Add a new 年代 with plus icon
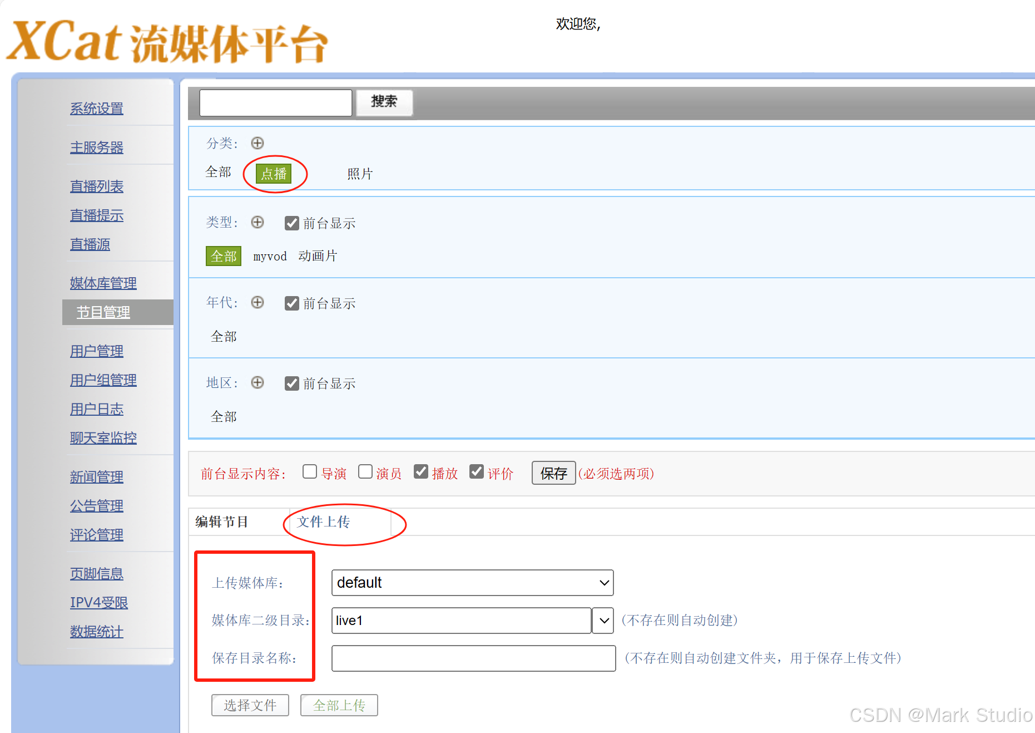 [257, 302]
